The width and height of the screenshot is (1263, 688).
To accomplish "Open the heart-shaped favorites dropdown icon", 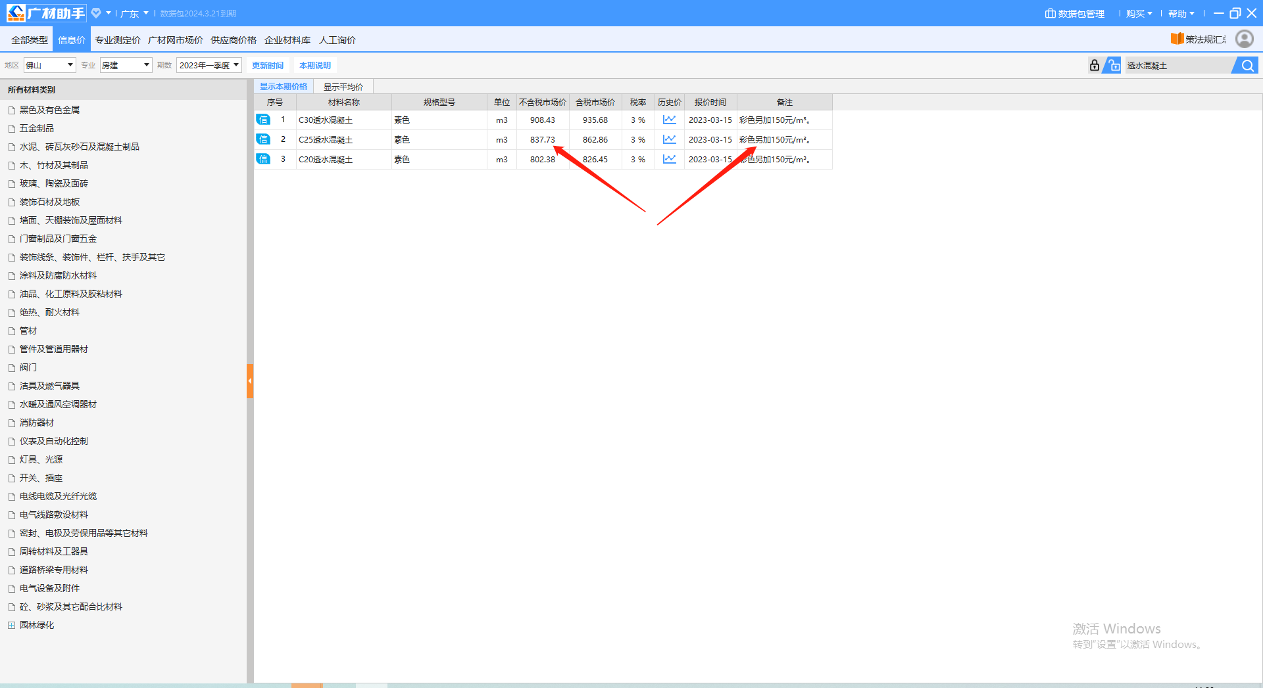I will pyautogui.click(x=96, y=13).
